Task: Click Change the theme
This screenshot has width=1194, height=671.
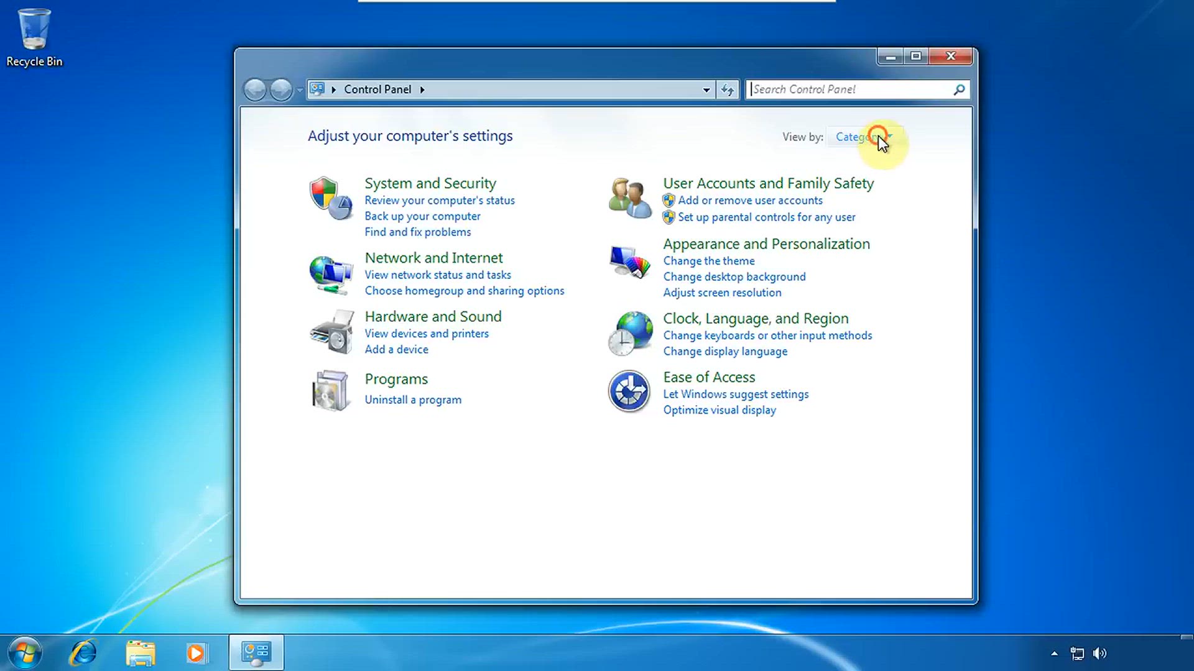Action: pyautogui.click(x=709, y=261)
